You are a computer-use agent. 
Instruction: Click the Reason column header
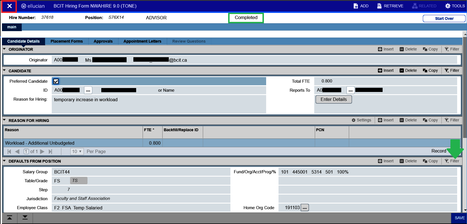point(73,132)
